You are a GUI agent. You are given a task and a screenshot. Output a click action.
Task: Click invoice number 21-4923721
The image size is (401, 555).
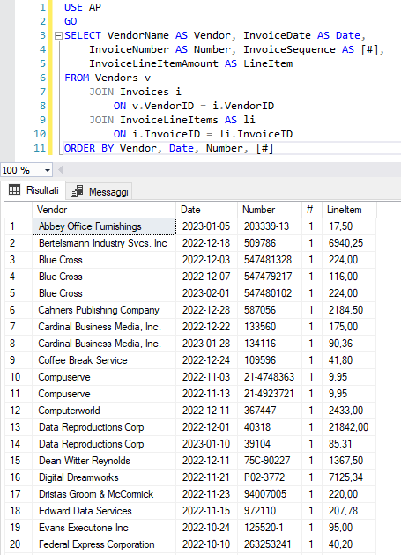(x=269, y=394)
